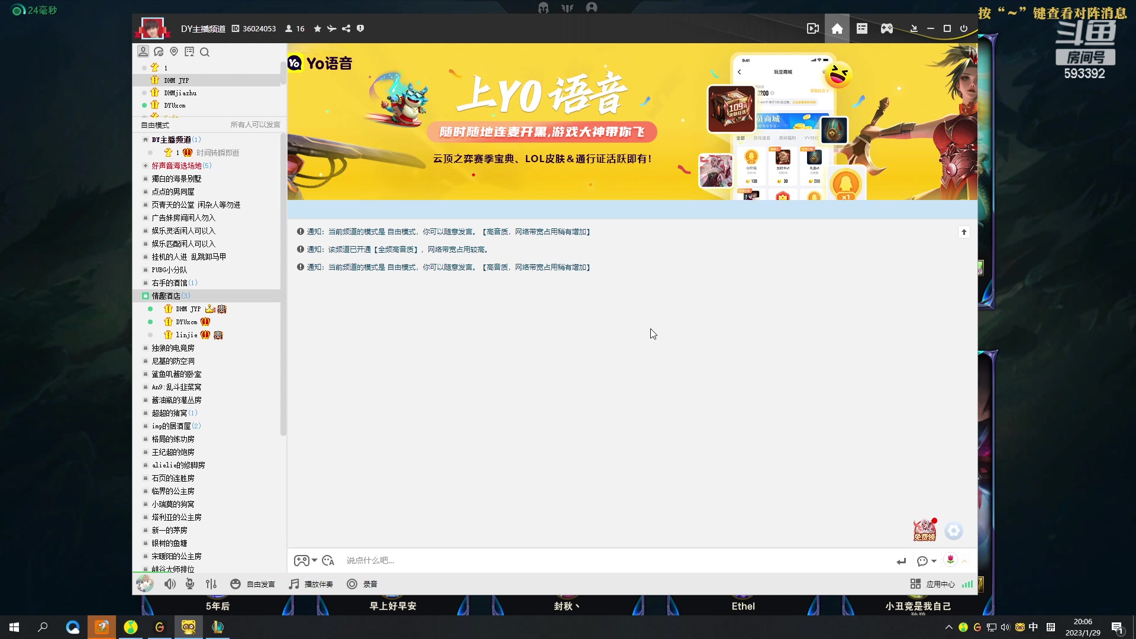Screen dimensions: 1136x639
Task: Open the video live icon in title bar
Action: (x=813, y=28)
